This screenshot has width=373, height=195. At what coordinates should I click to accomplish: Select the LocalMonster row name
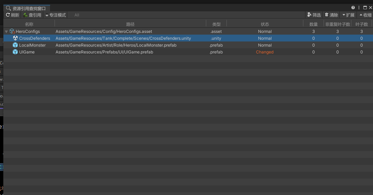tap(32, 45)
